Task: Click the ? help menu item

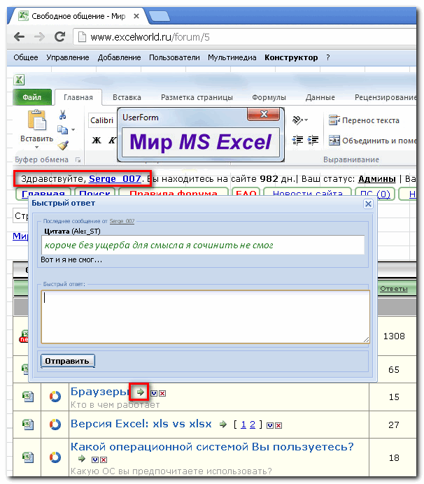Action: 328,57
